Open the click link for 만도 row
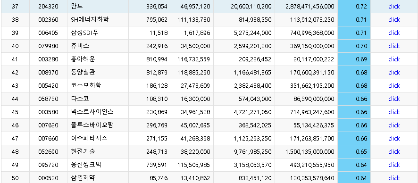The image size is (418, 183). click(394, 7)
